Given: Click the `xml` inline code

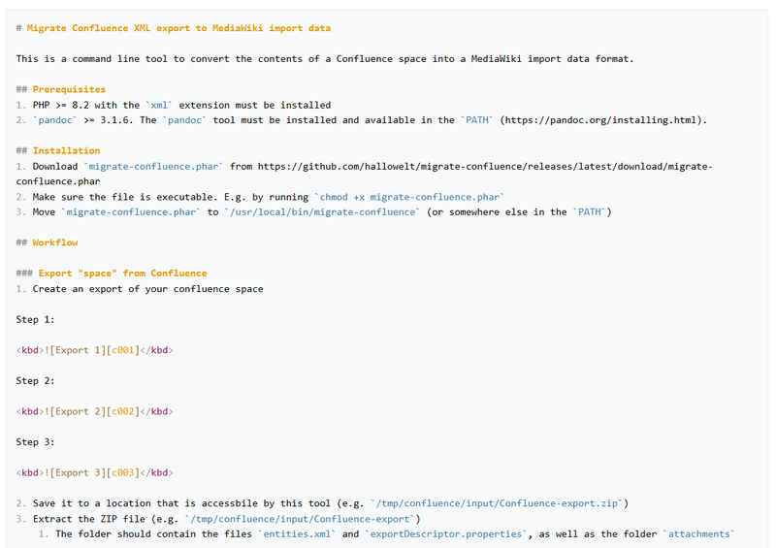Looking at the screenshot, I should [159, 105].
